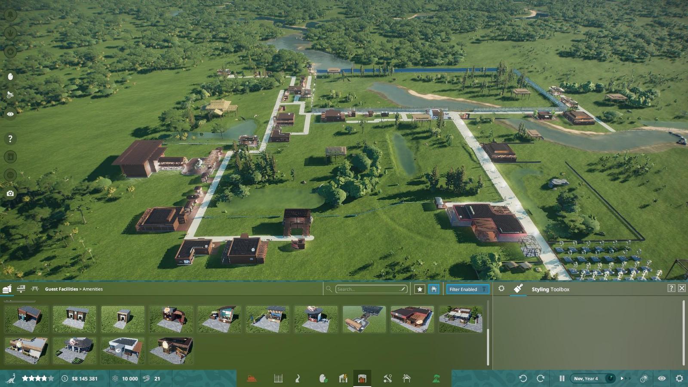Click the weather sun cloud icon

(644, 378)
